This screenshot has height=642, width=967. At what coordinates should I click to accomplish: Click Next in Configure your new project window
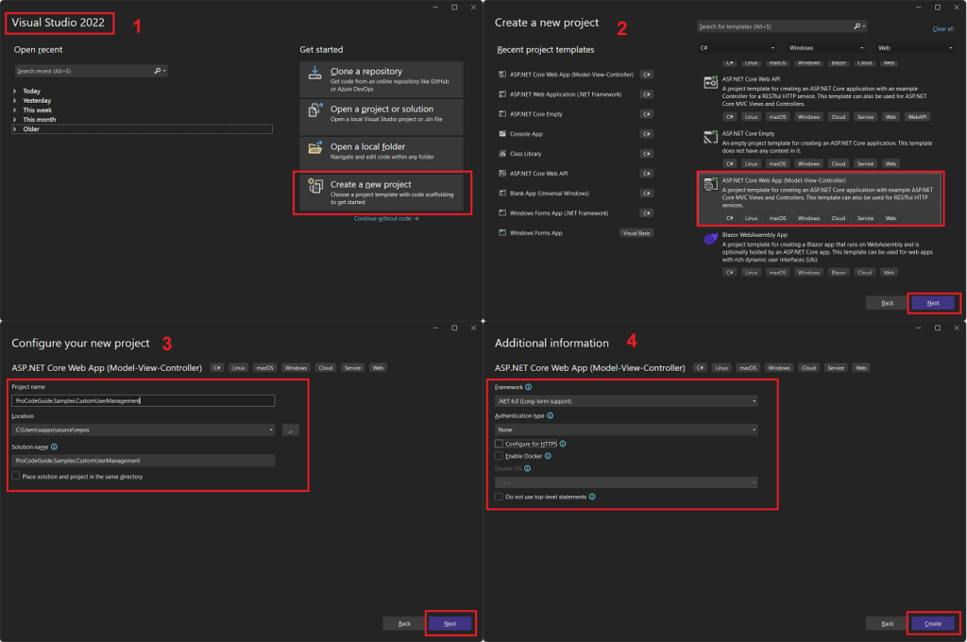(x=450, y=623)
